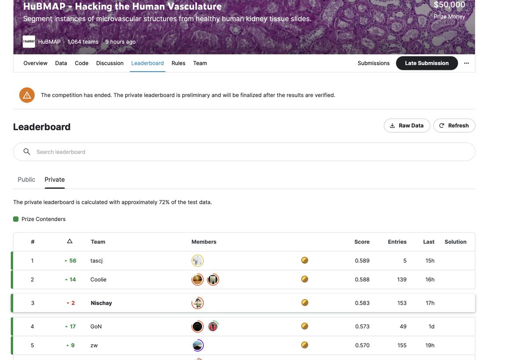The height and width of the screenshot is (360, 527).
Task: Open the Rules tab
Action: coord(178,63)
